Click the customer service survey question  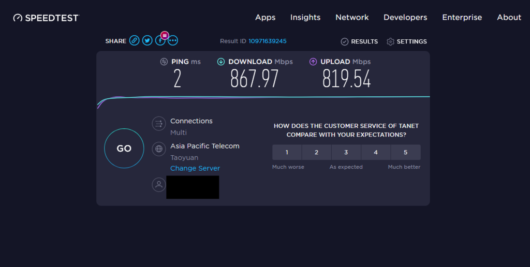pos(346,130)
